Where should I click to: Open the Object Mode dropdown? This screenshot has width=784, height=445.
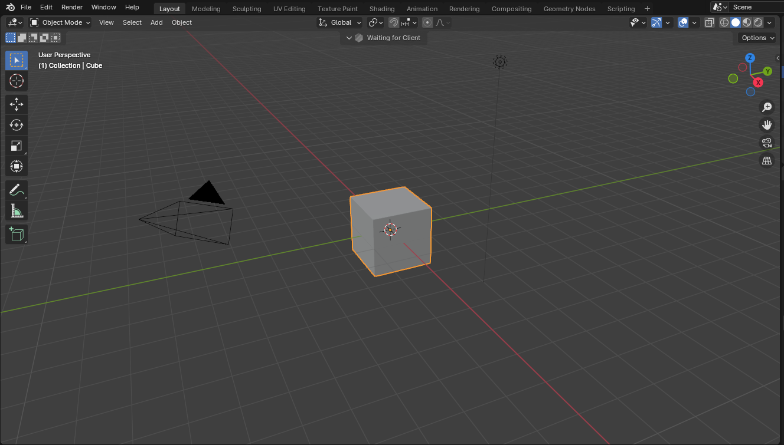[60, 22]
